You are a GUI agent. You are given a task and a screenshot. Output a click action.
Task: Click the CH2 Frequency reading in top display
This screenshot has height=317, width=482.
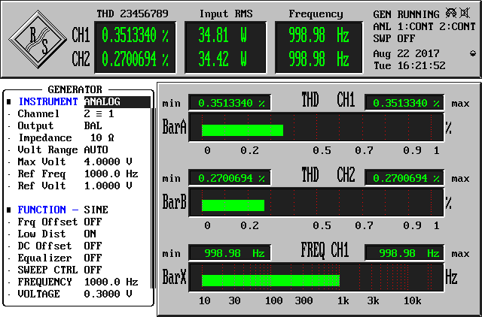tap(319, 59)
